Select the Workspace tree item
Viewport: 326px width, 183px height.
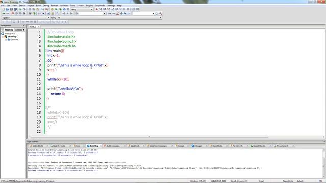(x=10, y=33)
